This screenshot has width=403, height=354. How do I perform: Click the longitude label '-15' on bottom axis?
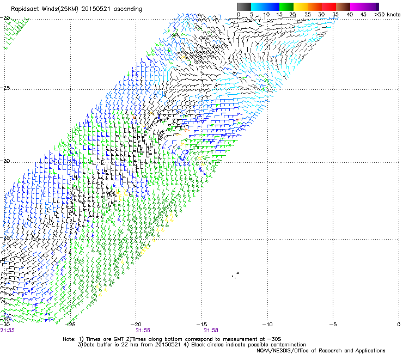pyautogui.click(x=201, y=325)
